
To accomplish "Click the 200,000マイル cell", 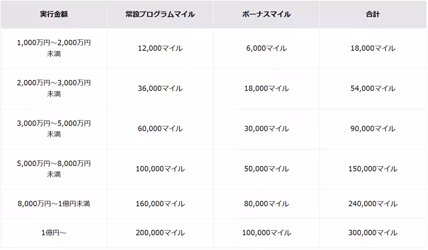I will point(160,233).
